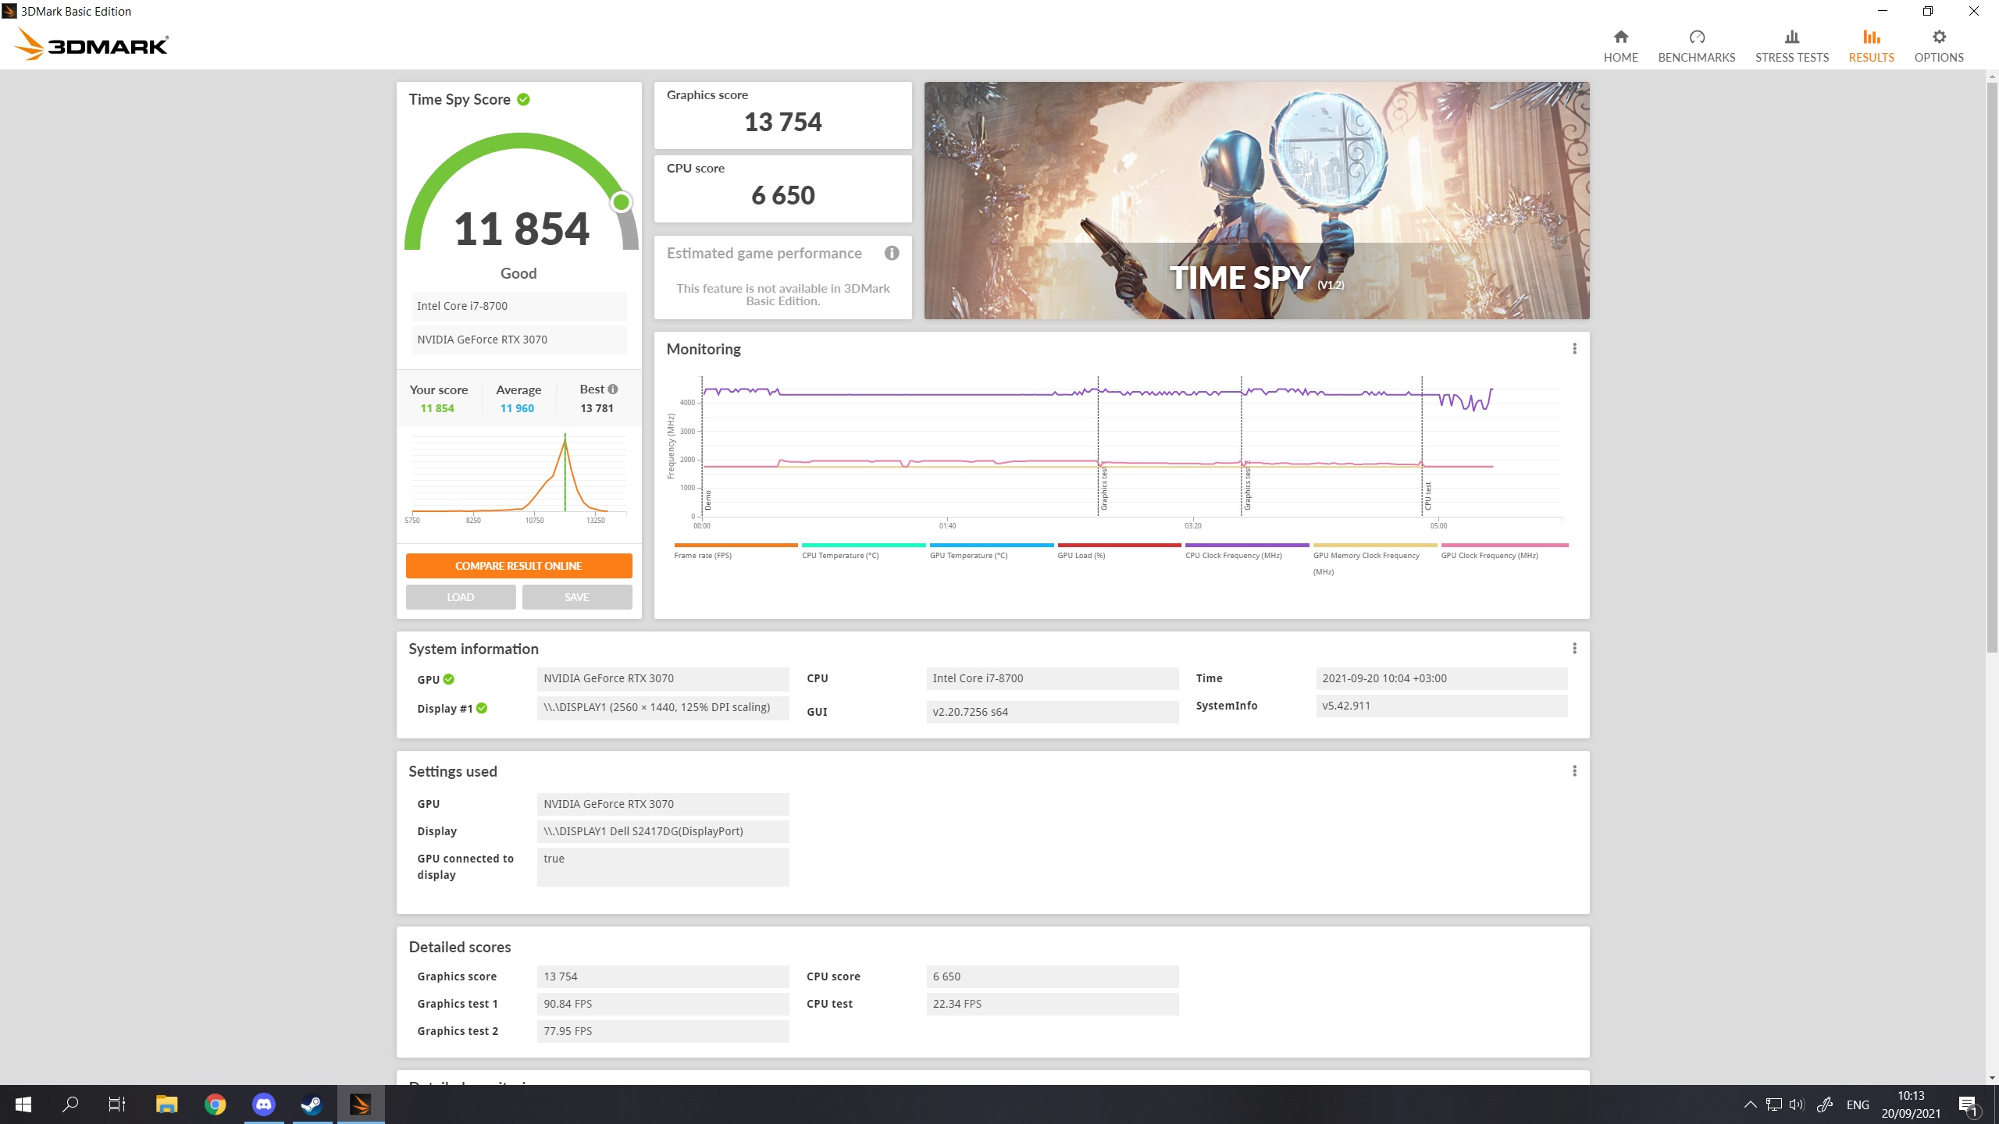This screenshot has width=1999, height=1124.
Task: Toggle Frame rate (FPS) legend series
Action: tap(736, 551)
